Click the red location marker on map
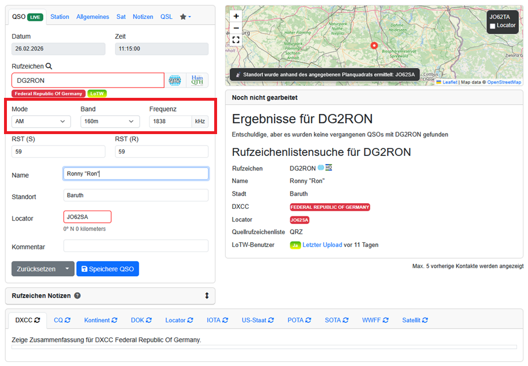This screenshot has width=528, height=366. (x=374, y=45)
